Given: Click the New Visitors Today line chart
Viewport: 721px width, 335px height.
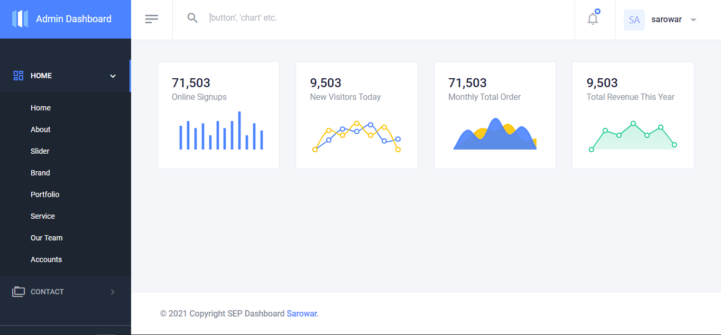Looking at the screenshot, I should tap(357, 137).
